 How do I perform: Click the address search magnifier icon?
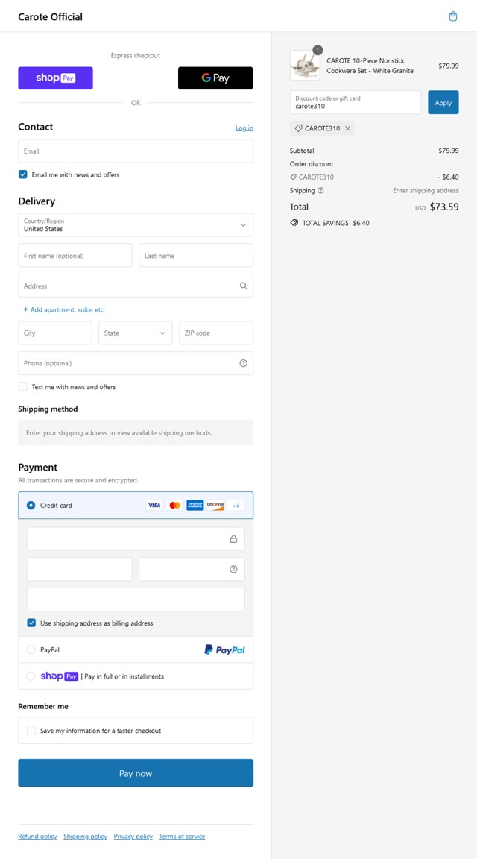pyautogui.click(x=244, y=286)
